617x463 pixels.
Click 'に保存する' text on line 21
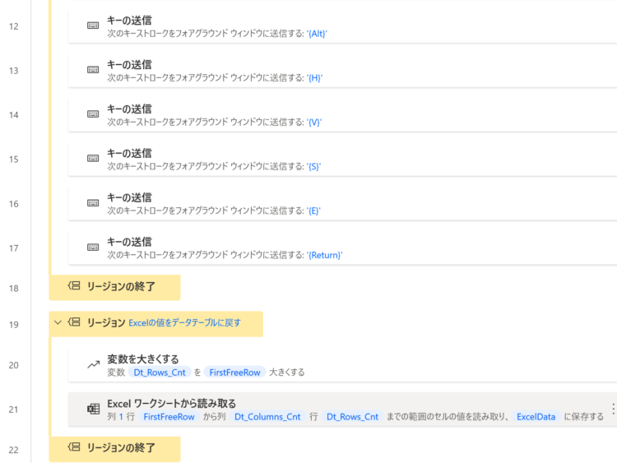(584, 417)
